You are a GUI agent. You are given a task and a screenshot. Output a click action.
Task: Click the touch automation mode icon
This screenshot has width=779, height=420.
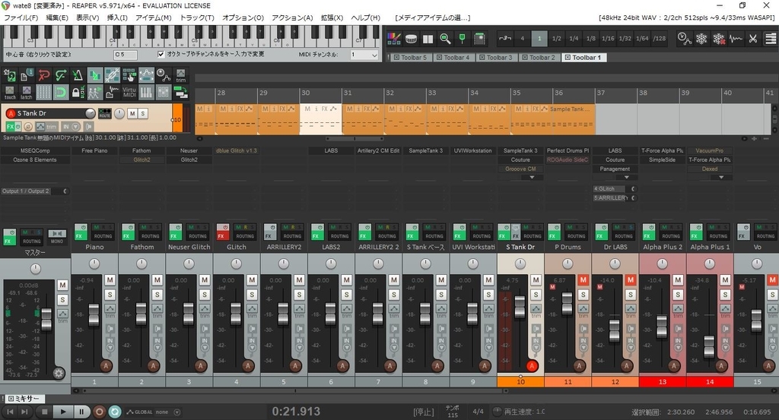[x=10, y=92]
